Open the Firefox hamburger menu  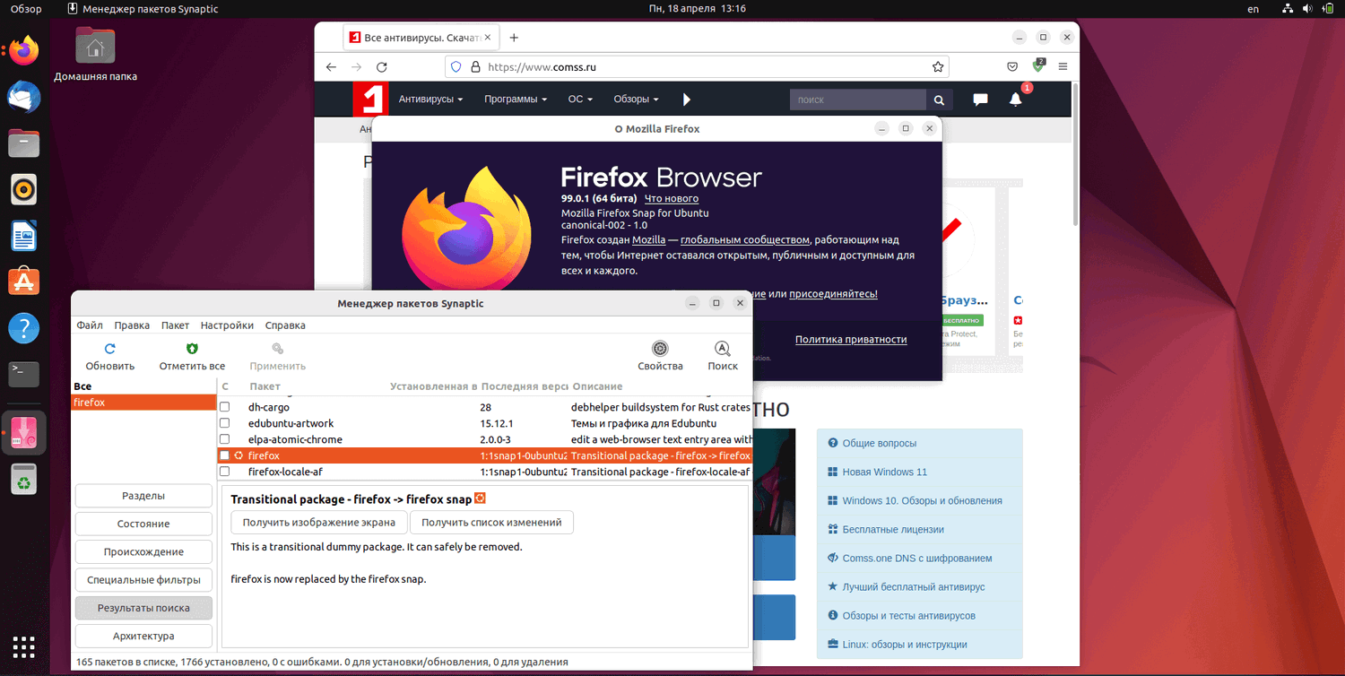point(1063,67)
